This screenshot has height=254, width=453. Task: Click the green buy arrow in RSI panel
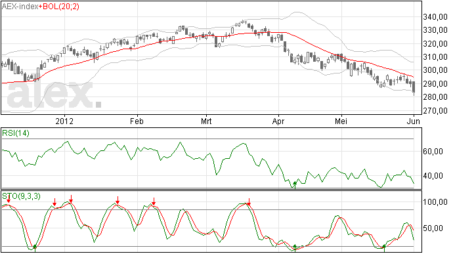tap(295, 184)
